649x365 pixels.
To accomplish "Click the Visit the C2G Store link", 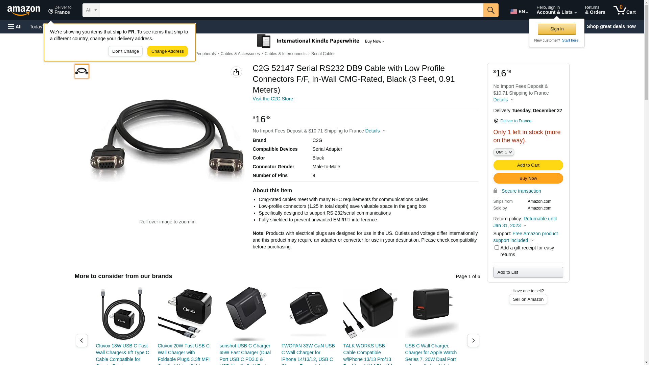I will [273, 99].
